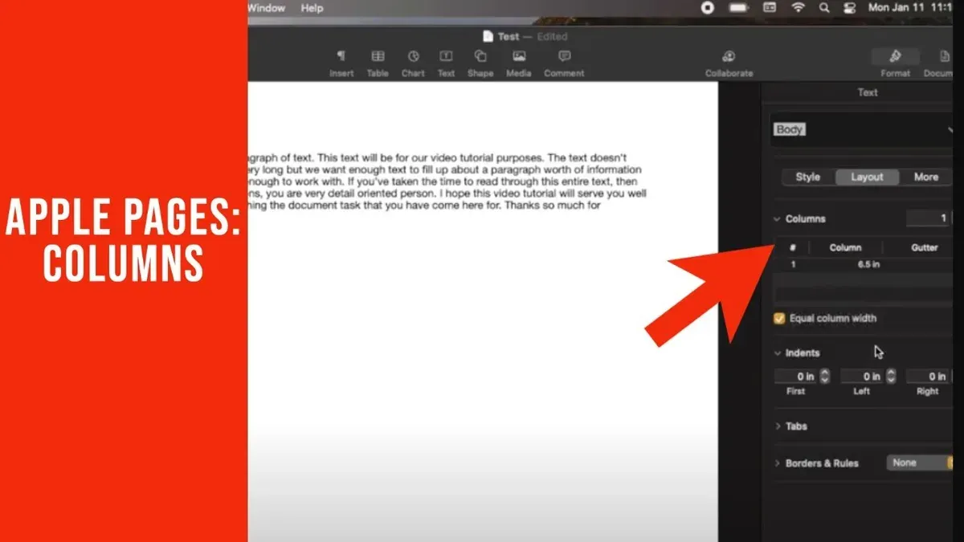Open the Help menu
The width and height of the screenshot is (964, 542).
pyautogui.click(x=312, y=7)
